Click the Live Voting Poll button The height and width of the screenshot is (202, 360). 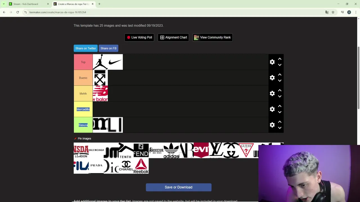[139, 37]
